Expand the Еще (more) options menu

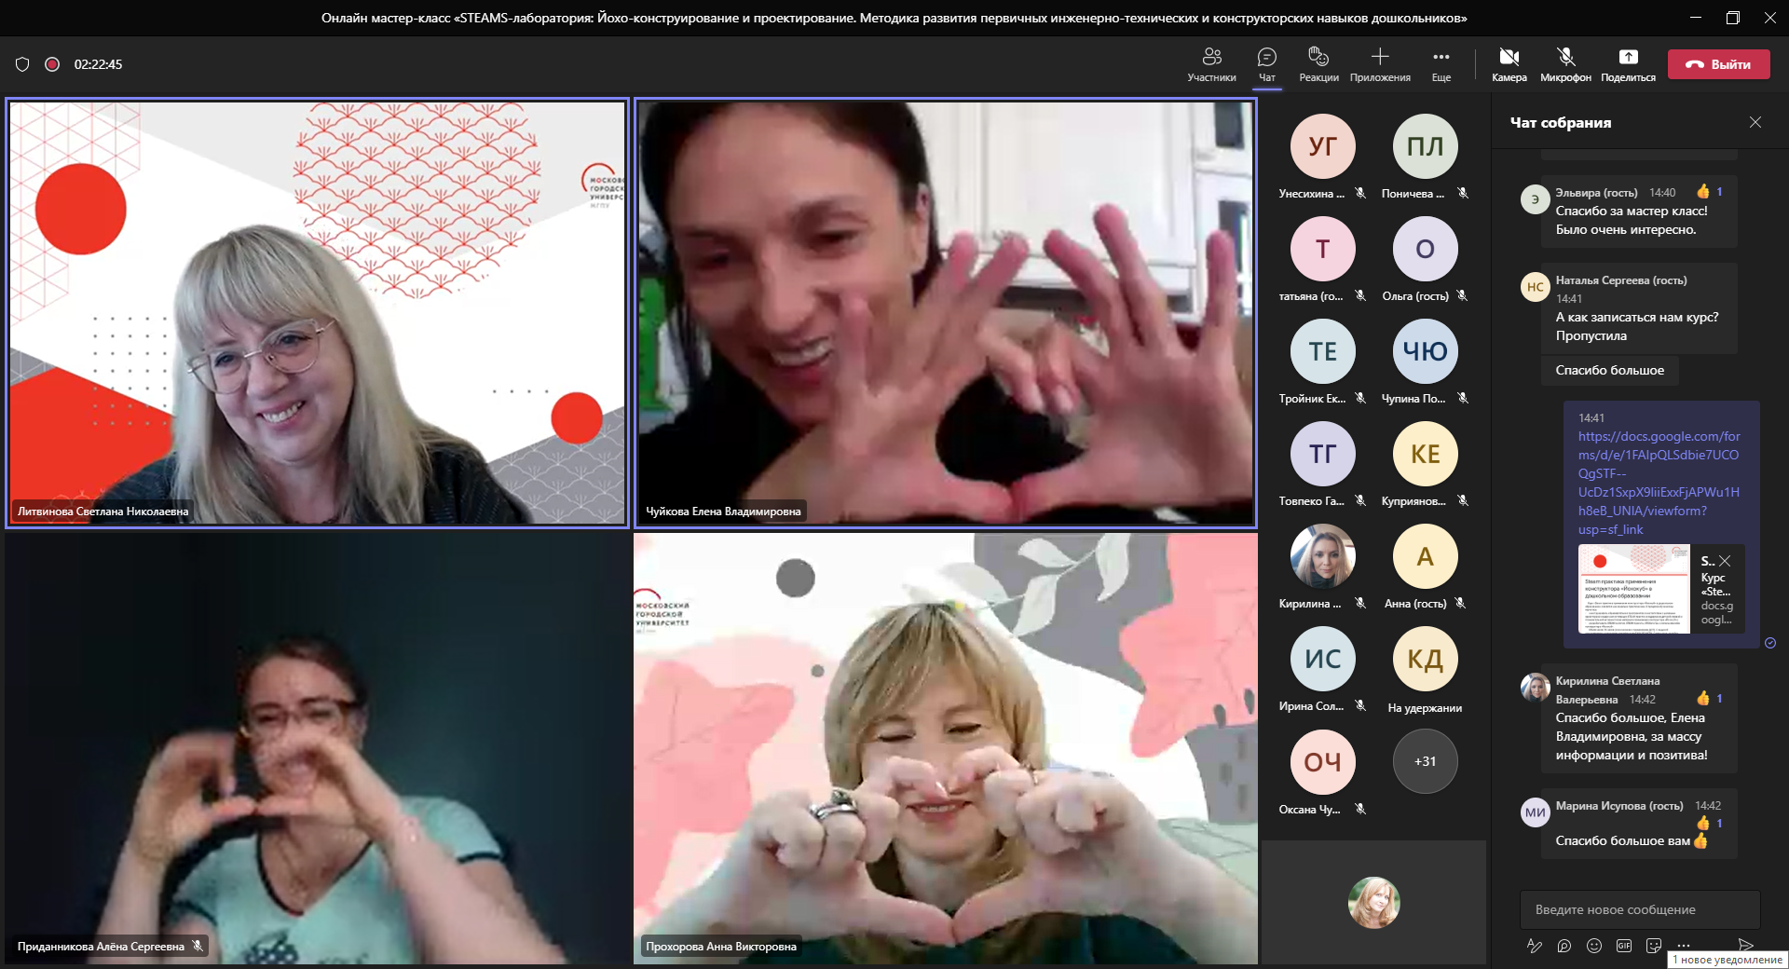point(1441,64)
